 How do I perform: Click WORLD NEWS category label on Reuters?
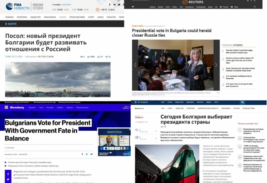138,26
